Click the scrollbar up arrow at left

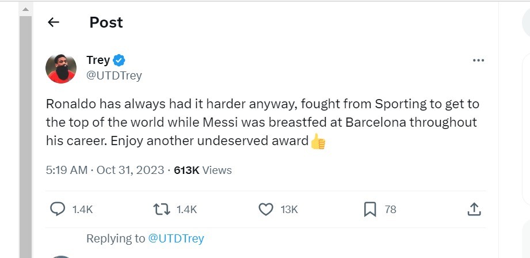[25, 9]
